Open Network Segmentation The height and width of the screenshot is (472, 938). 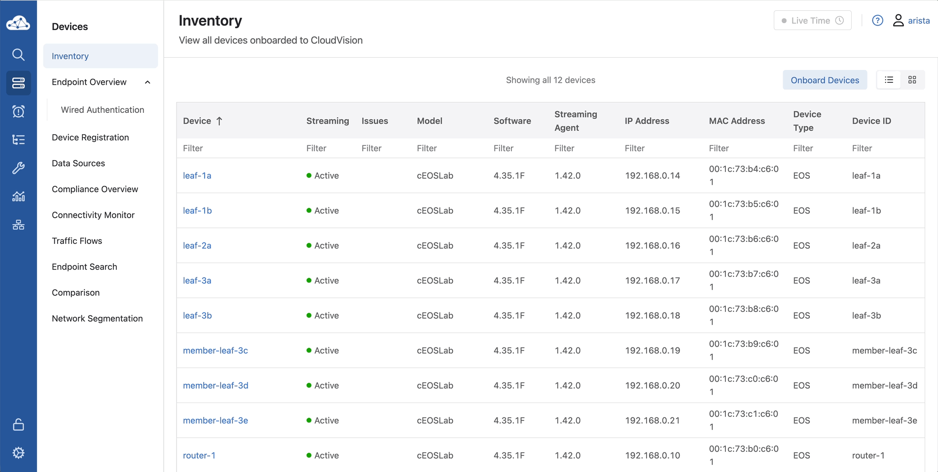tap(97, 319)
